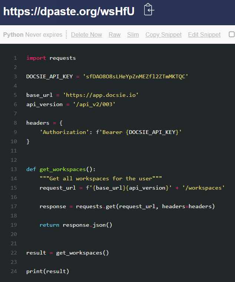Screen dimensions: 235x282
Task: Click the copy URL clipboard icon
Action: 149,10
